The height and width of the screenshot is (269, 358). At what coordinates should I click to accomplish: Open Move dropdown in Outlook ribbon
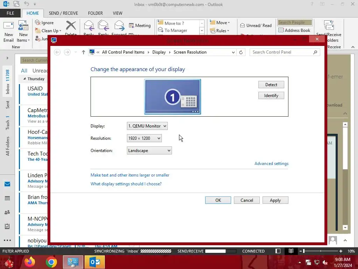(220, 23)
